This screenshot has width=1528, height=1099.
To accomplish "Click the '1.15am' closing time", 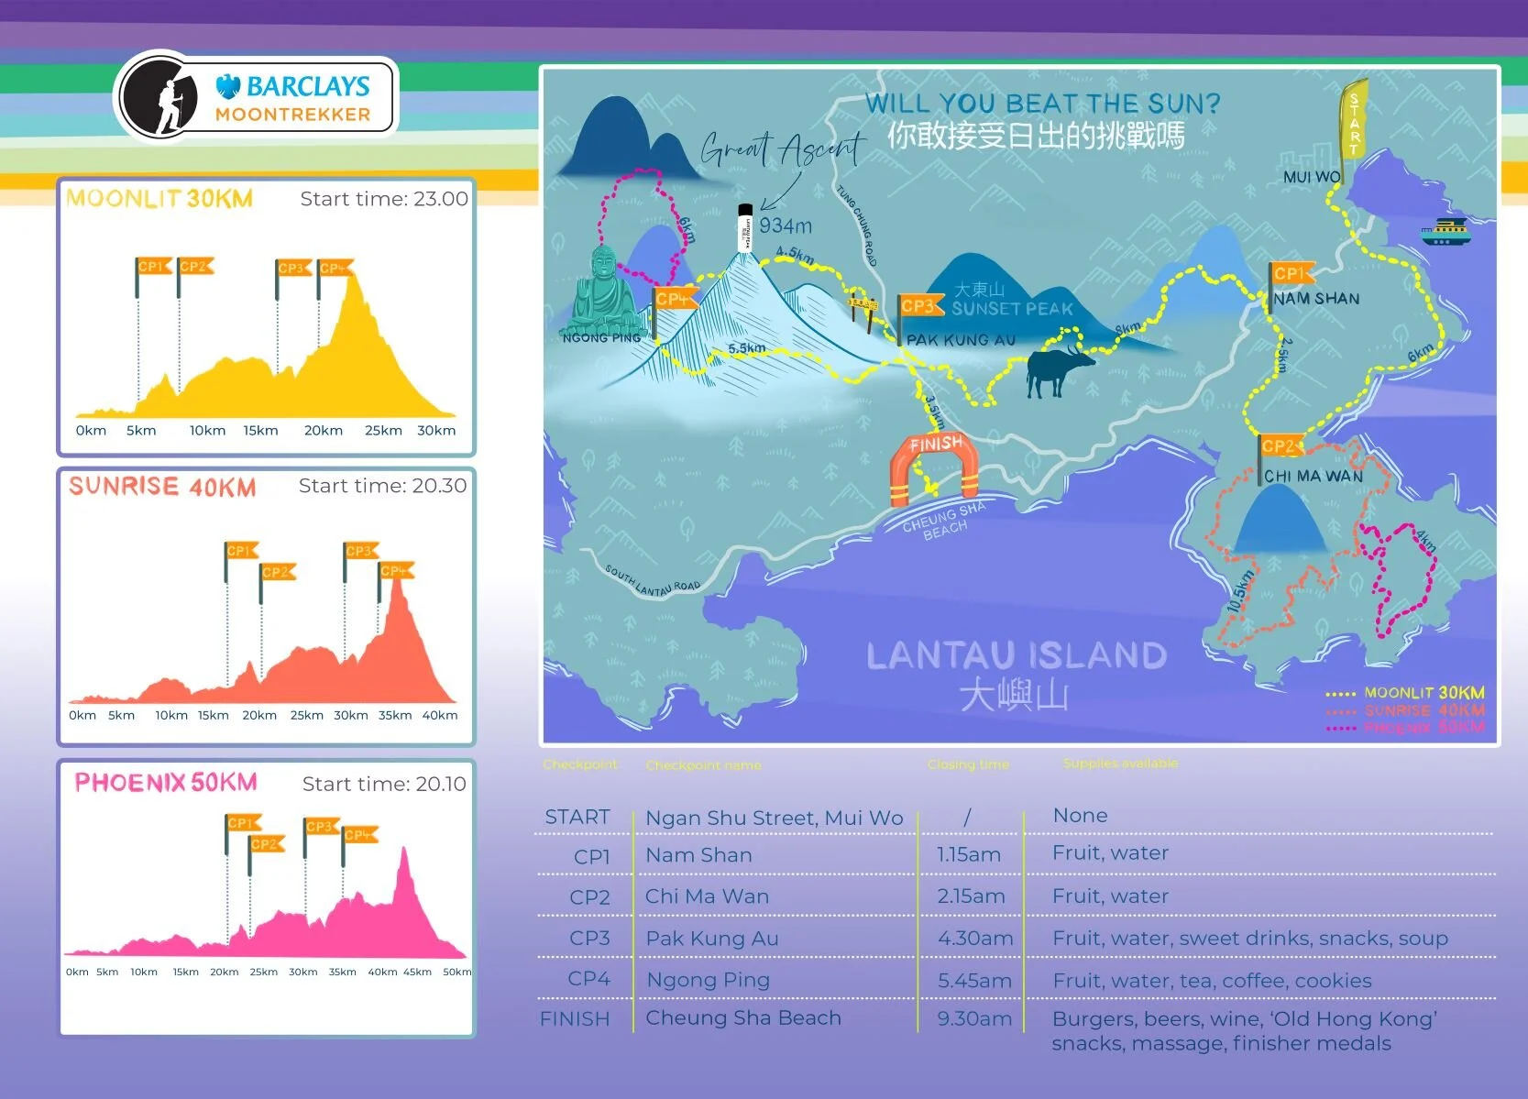I will 969,855.
